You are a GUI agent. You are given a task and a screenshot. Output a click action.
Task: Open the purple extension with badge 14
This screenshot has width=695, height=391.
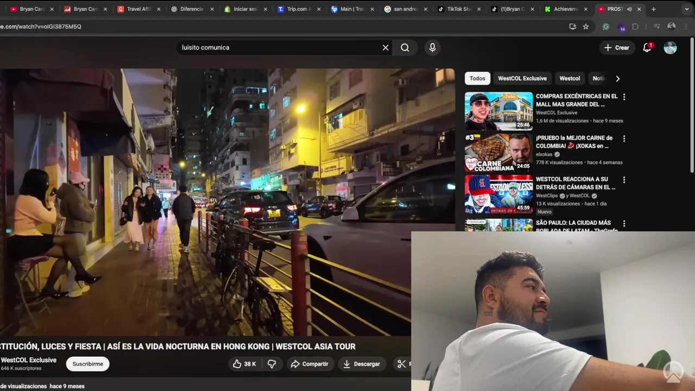(x=621, y=27)
